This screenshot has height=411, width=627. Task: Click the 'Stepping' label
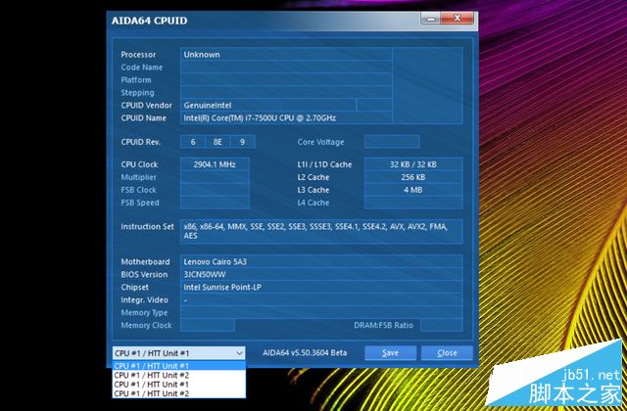coord(137,93)
